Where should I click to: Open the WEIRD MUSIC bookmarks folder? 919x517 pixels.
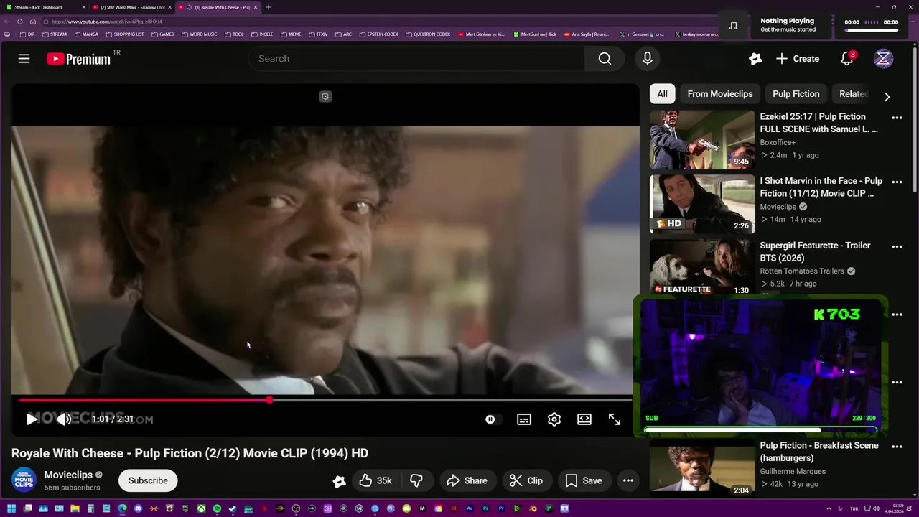pos(200,34)
